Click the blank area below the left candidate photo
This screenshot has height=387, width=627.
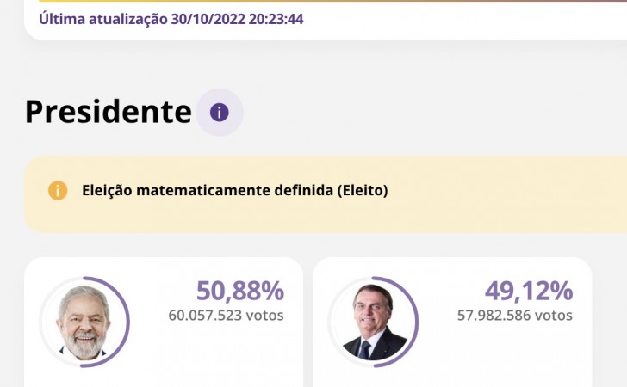84,375
